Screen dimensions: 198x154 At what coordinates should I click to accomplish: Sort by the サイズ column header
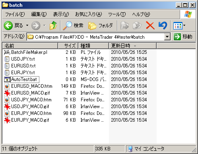(x=68, y=46)
